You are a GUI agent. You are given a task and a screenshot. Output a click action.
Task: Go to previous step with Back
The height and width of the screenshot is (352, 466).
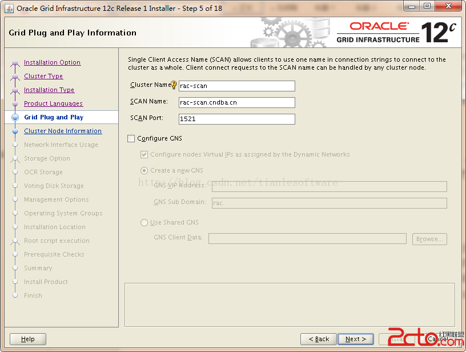(x=319, y=339)
